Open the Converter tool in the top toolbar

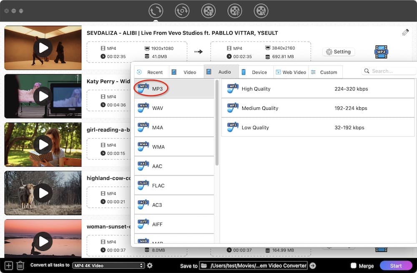(x=156, y=11)
